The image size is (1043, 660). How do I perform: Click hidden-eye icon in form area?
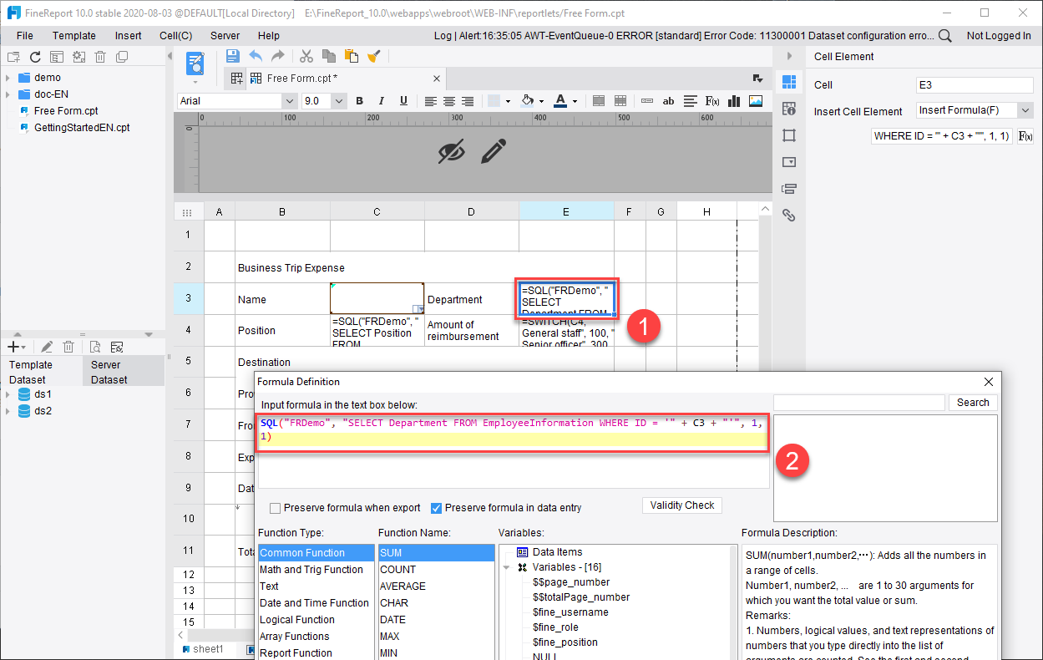click(451, 151)
